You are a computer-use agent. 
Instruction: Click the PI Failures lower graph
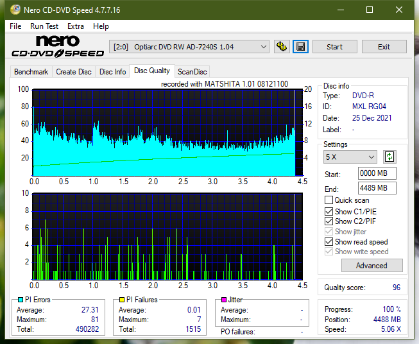[167, 236]
